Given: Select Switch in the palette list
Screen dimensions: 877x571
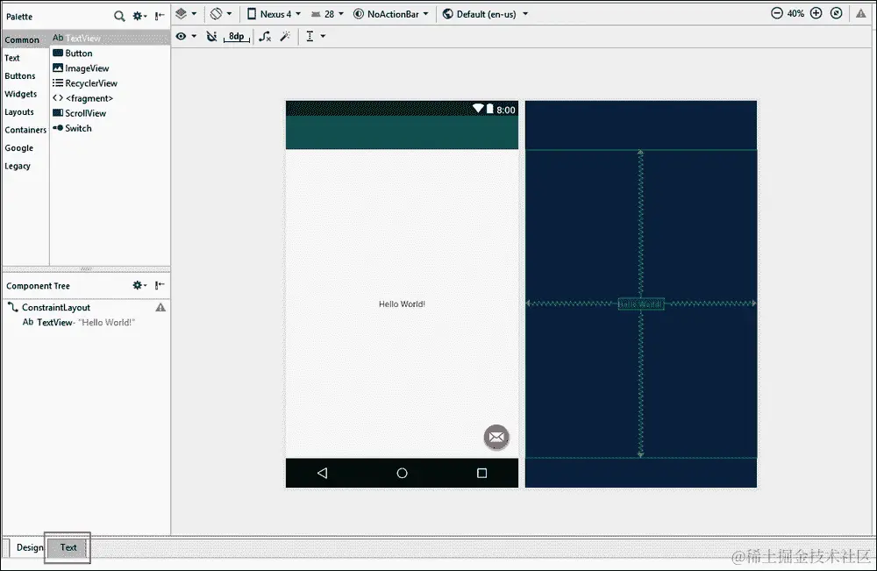Looking at the screenshot, I should click(x=111, y=128).
